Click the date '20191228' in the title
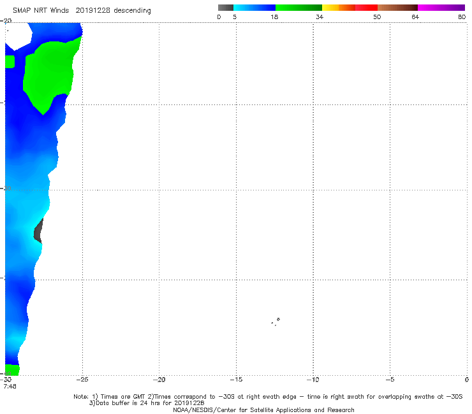 pyautogui.click(x=93, y=11)
